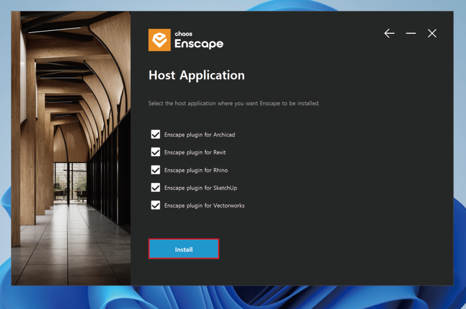
Task: Click the 'Select the host application' instruction text
Action: click(x=234, y=103)
